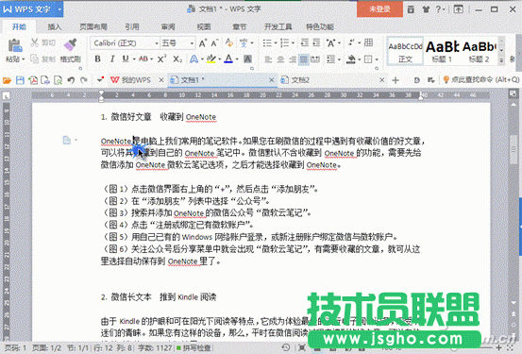The width and height of the screenshot is (522, 354).
Task: Click the vertical scrollbar down arrow
Action: [514, 303]
